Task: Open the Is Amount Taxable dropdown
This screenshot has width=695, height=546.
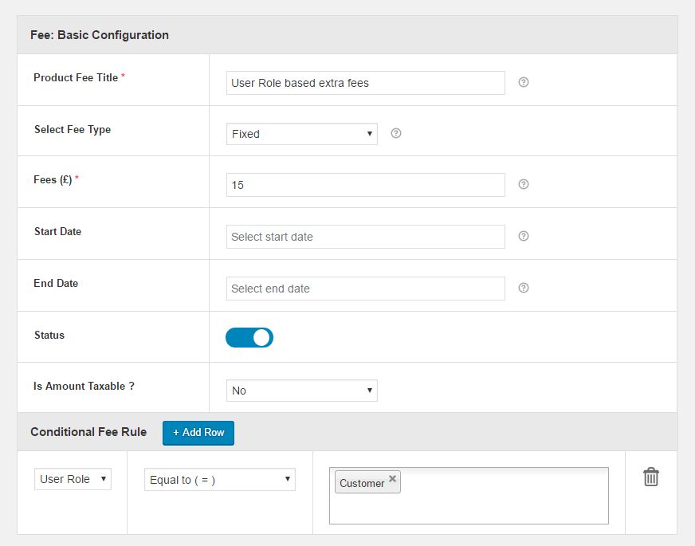Action: 301,391
